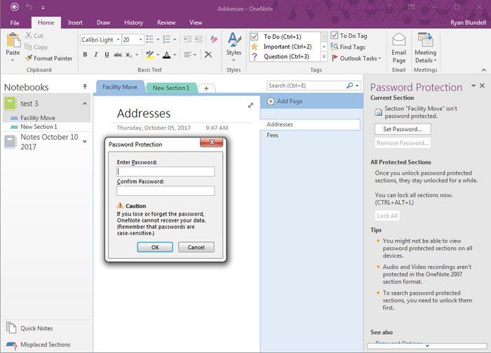Open the font size dropdown
The width and height of the screenshot is (491, 353).
click(140, 39)
